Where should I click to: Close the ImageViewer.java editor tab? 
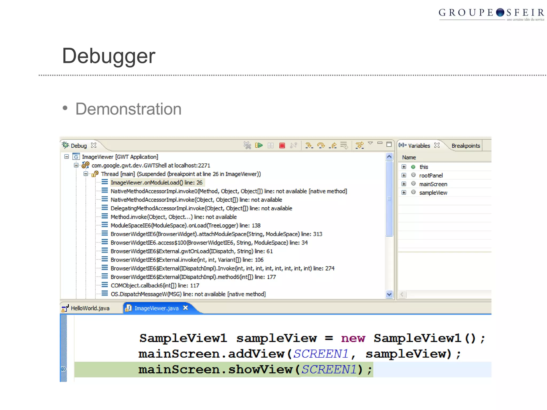pyautogui.click(x=185, y=308)
